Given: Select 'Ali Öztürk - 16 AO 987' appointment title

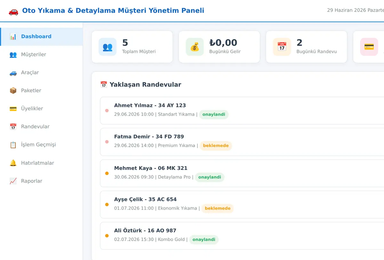Looking at the screenshot, I should (x=145, y=231).
